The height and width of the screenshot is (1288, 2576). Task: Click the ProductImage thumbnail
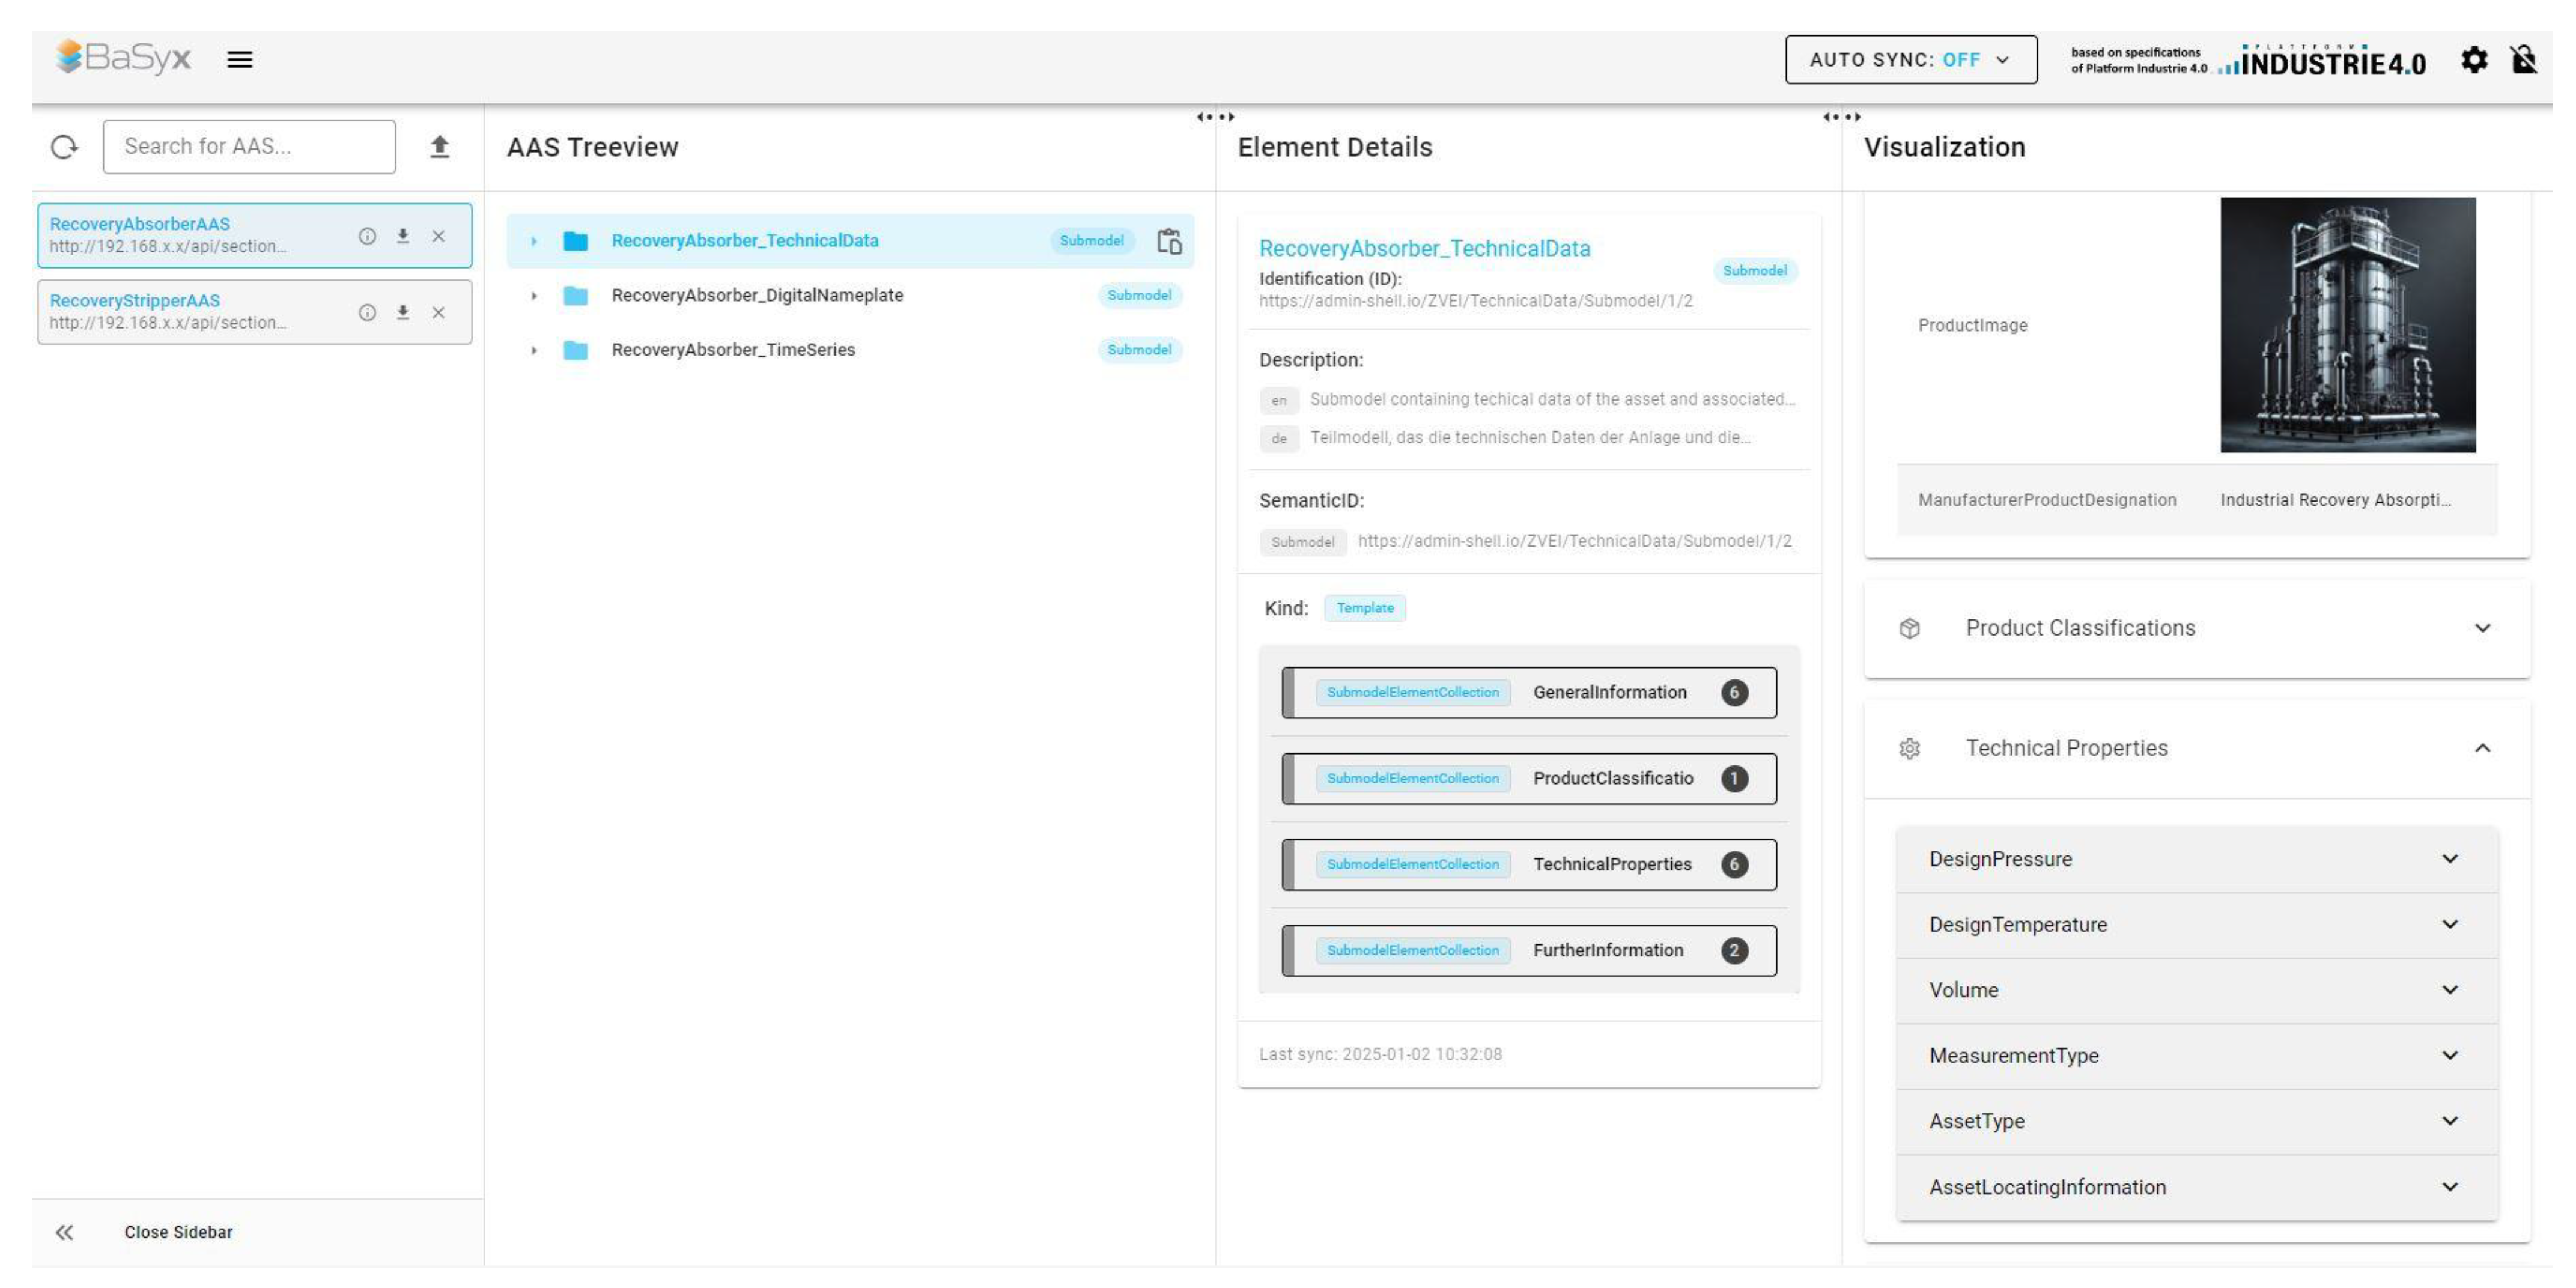2347,325
